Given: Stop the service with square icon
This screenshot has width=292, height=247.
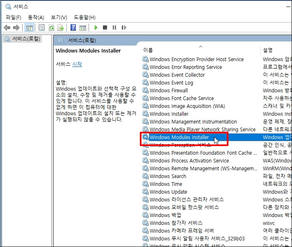Looking at the screenshot, I should pyautogui.click(x=105, y=27).
